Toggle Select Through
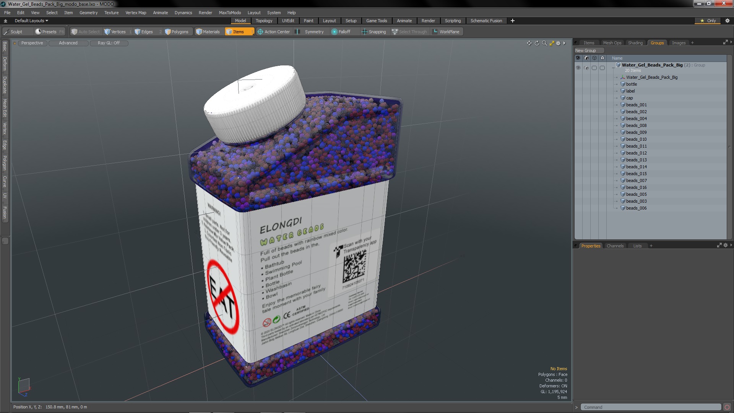Screen dimensions: 734x413 pos(409,32)
